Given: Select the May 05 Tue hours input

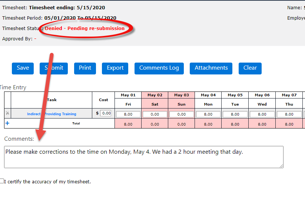Looking at the screenshot, I should click(x=235, y=114).
